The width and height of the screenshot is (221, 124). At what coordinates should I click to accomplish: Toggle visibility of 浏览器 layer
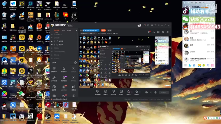(52, 41)
